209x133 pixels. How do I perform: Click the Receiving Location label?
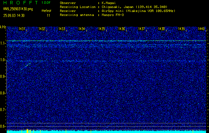pyautogui.click(x=78, y=7)
